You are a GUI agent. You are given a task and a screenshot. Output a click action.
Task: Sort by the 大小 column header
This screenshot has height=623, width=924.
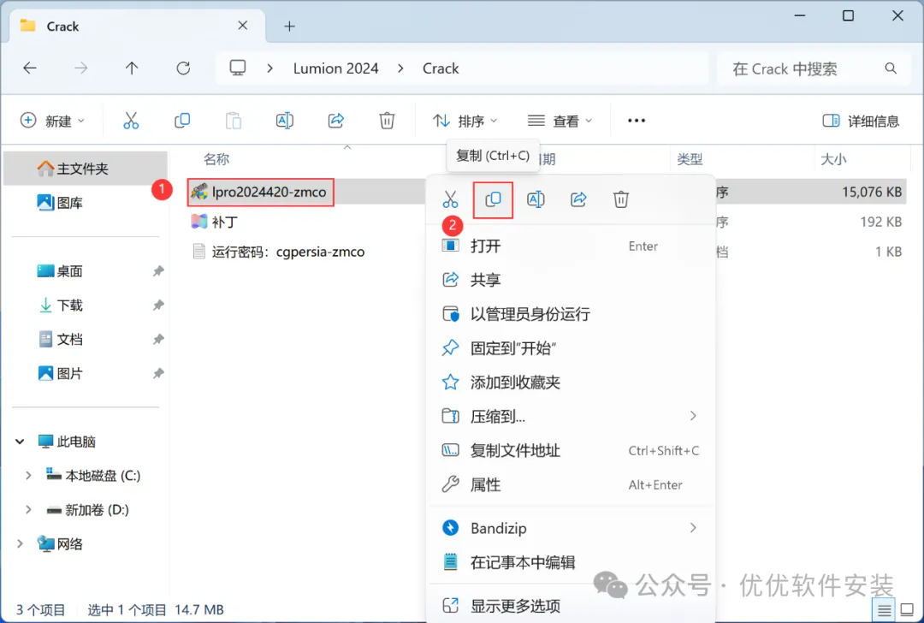pos(834,159)
